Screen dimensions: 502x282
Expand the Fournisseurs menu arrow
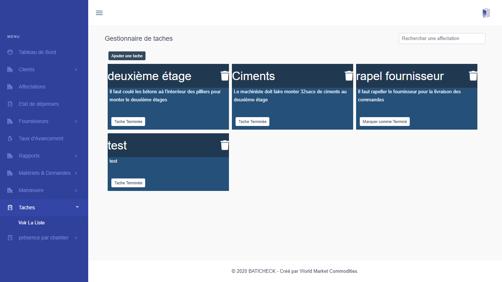point(76,121)
